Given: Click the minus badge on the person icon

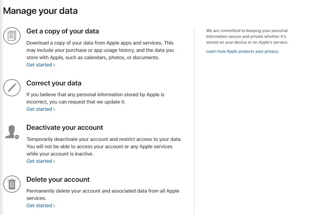Looking at the screenshot, I should [x=17, y=137].
